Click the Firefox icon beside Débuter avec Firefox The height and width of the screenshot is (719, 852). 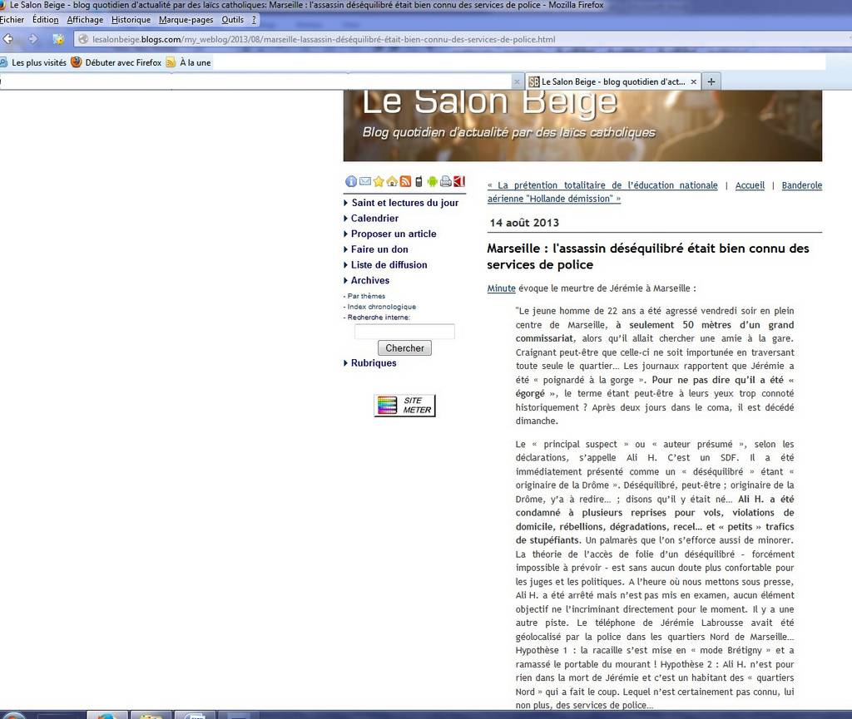click(x=76, y=62)
